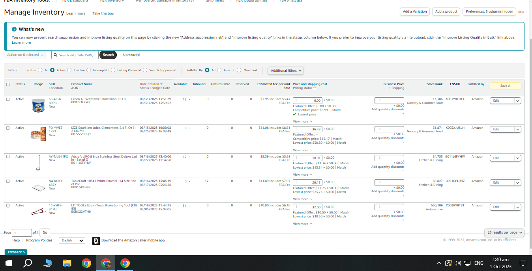Open the English language dropdown

[72, 240]
